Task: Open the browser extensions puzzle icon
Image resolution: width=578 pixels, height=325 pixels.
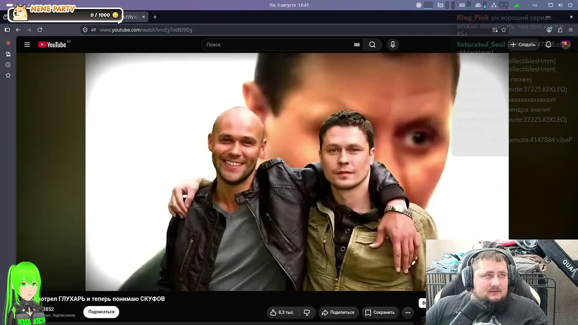Action: (560, 30)
